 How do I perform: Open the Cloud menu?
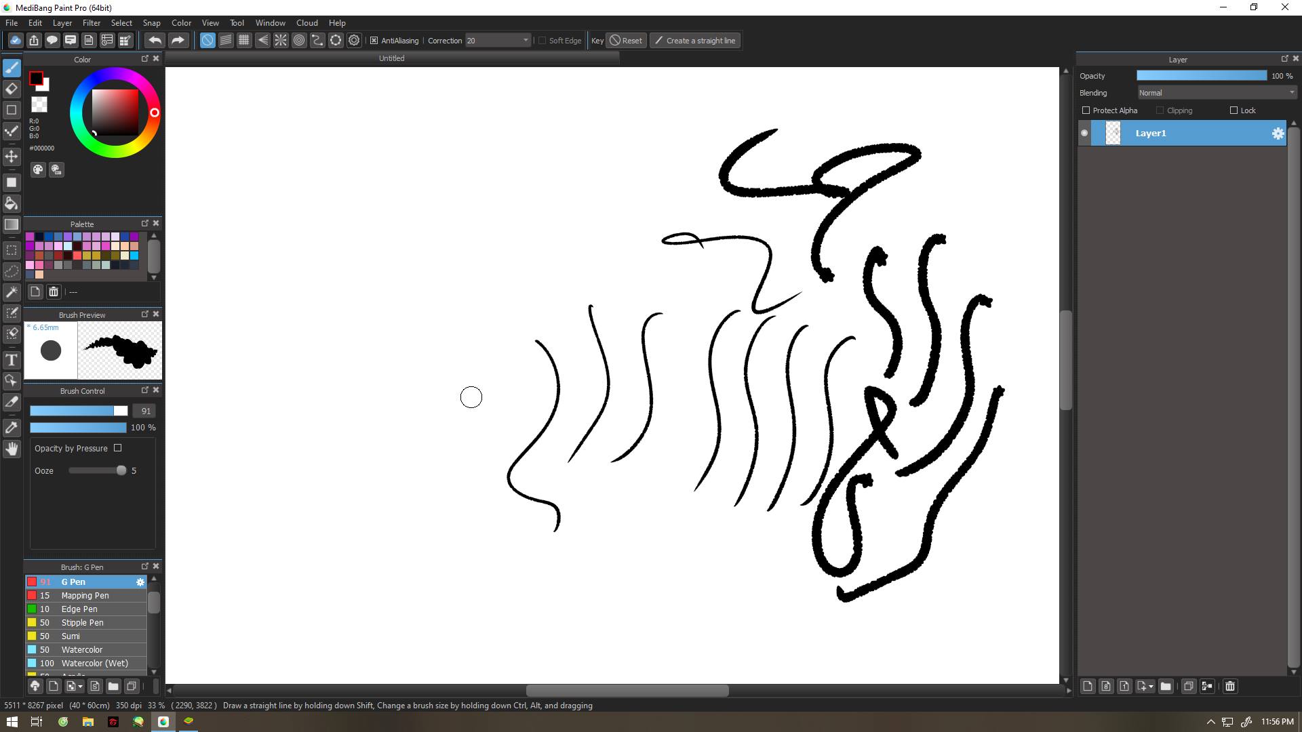307,22
